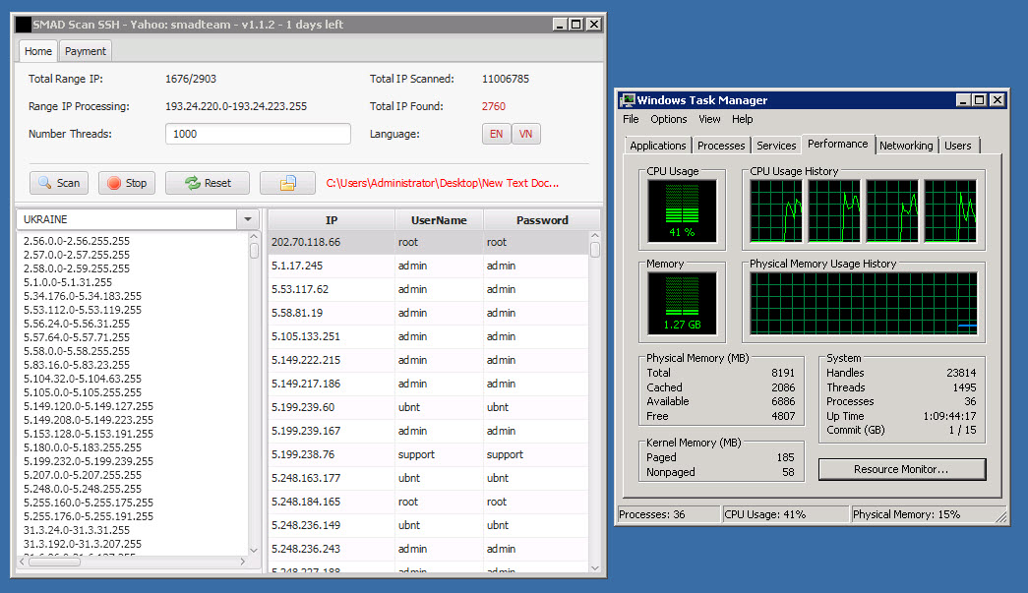This screenshot has height=593, width=1028.
Task: Open the Payment tab
Action: click(86, 51)
